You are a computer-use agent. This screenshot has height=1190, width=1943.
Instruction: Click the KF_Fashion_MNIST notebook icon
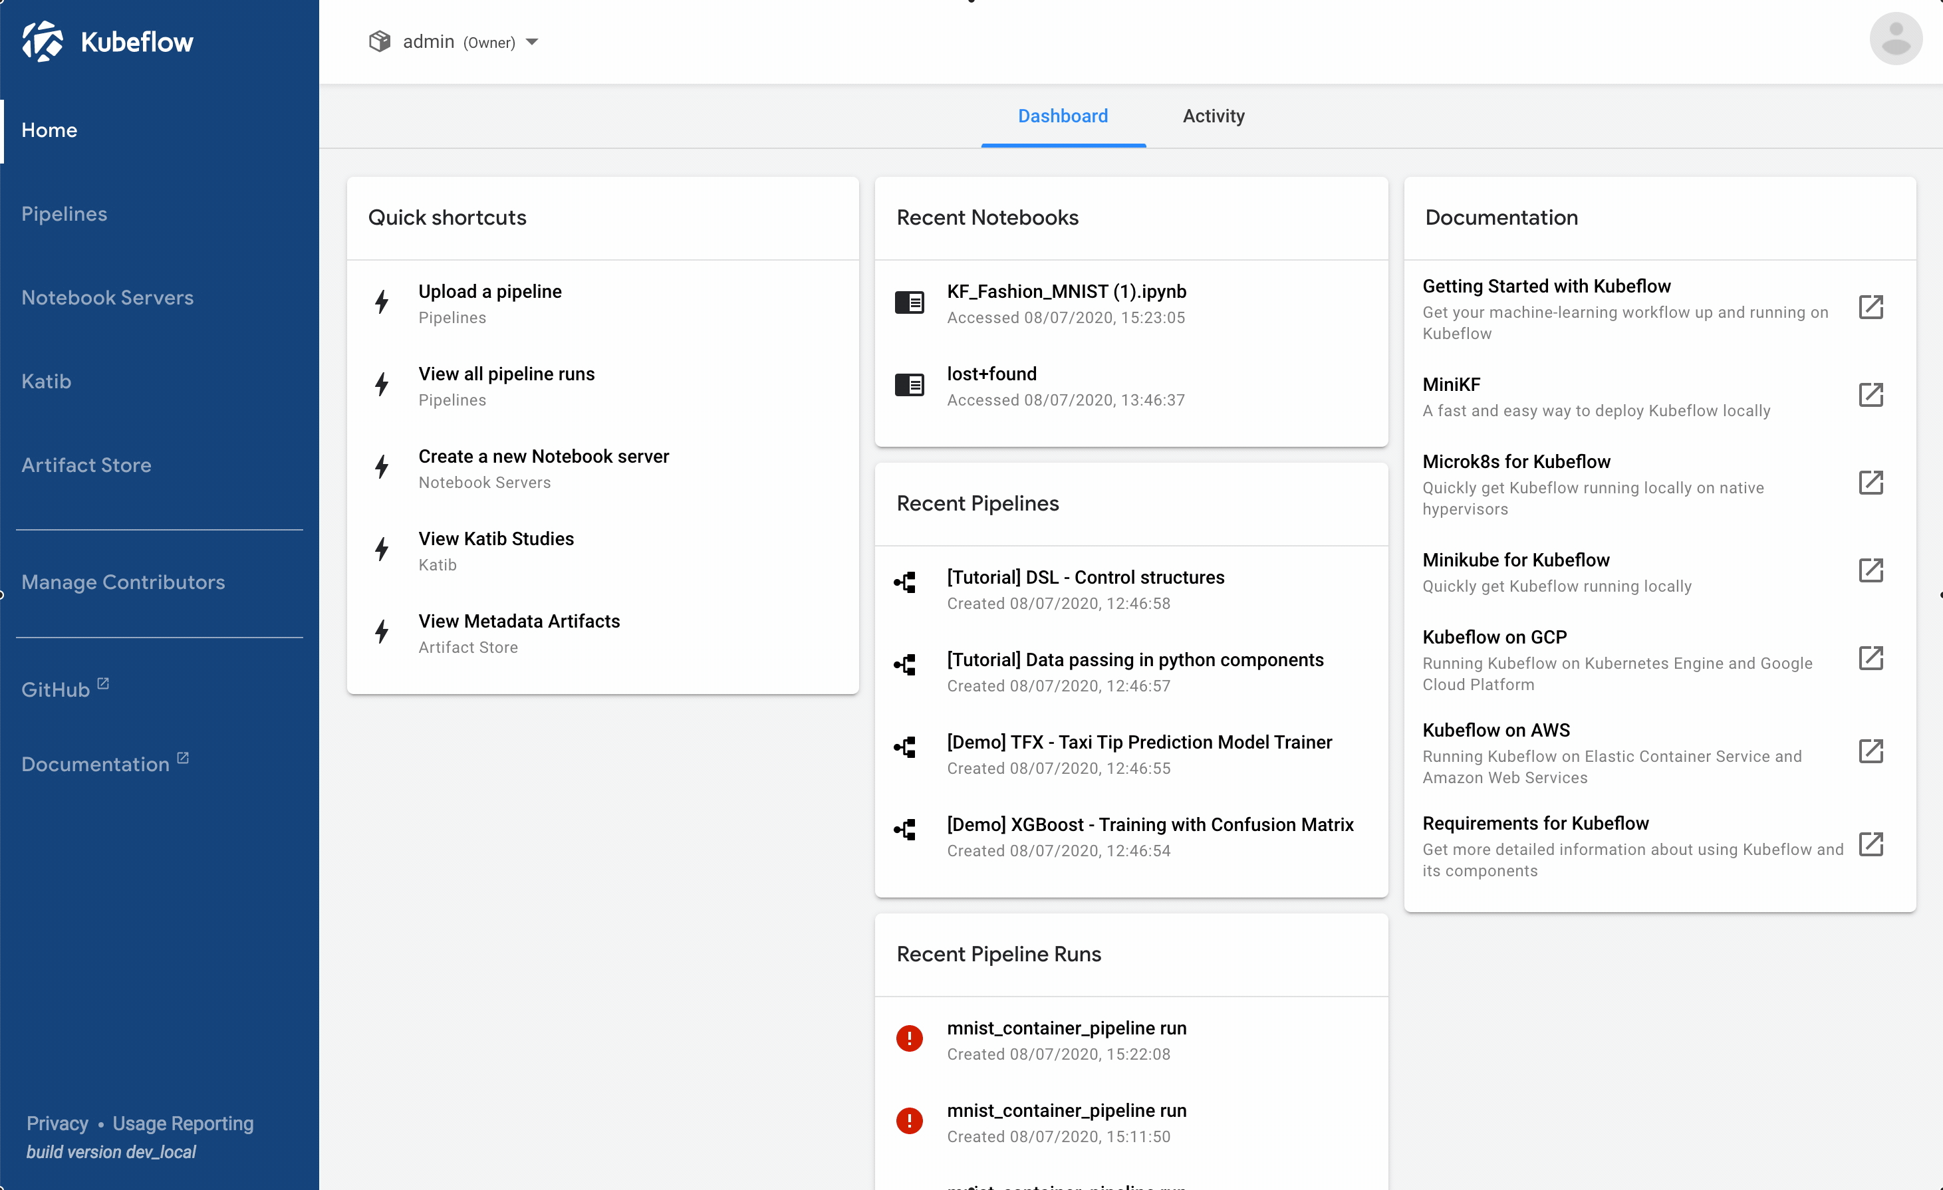909,302
